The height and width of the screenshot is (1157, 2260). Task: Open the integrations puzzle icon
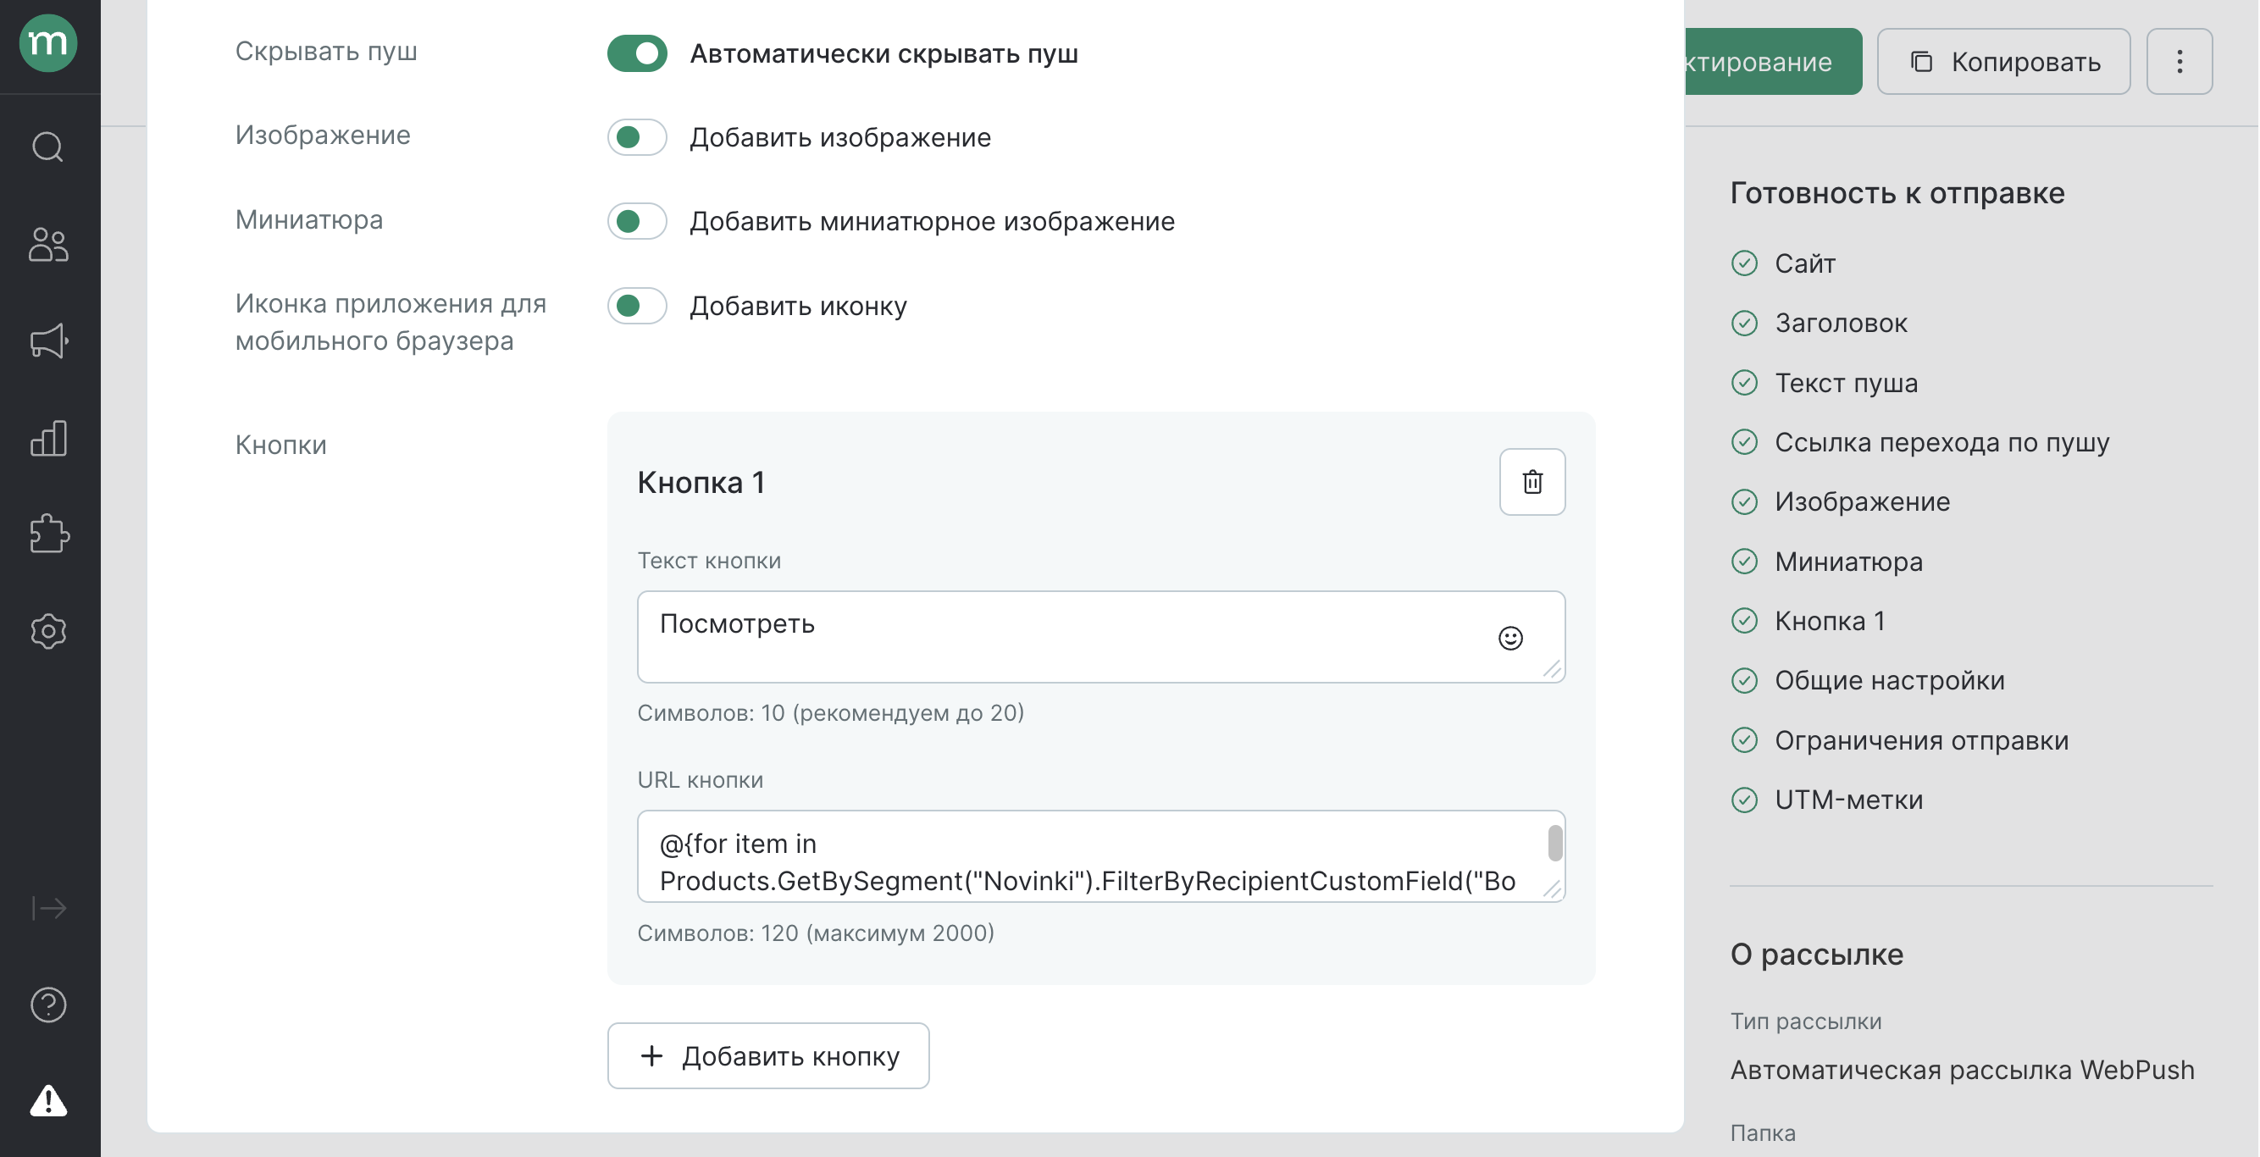tap(48, 534)
